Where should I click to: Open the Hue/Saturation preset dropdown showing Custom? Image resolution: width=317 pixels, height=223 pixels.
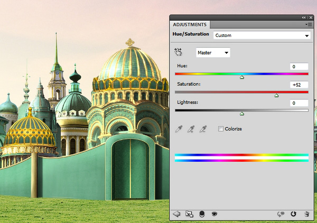261,35
